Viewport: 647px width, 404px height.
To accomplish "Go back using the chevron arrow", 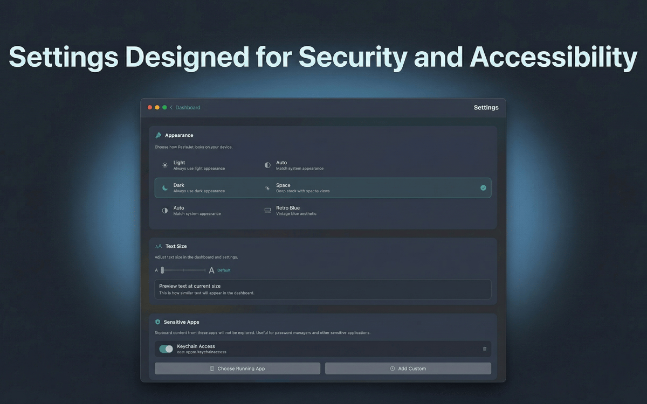I will pos(171,108).
